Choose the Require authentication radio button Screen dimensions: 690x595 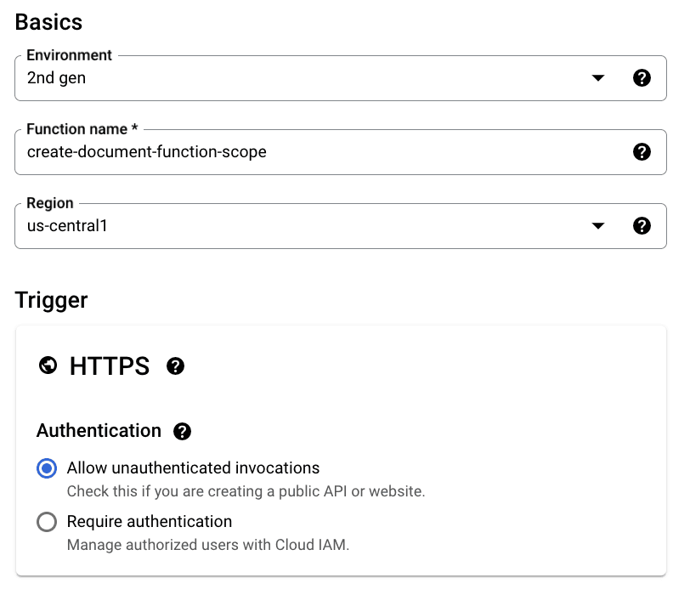click(48, 522)
